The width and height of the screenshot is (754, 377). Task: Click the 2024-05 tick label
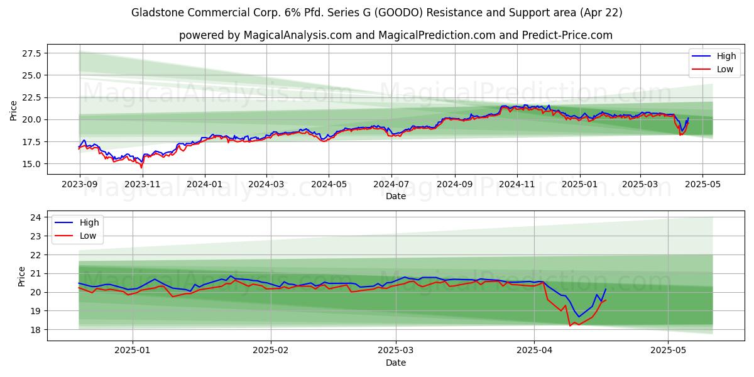click(329, 185)
